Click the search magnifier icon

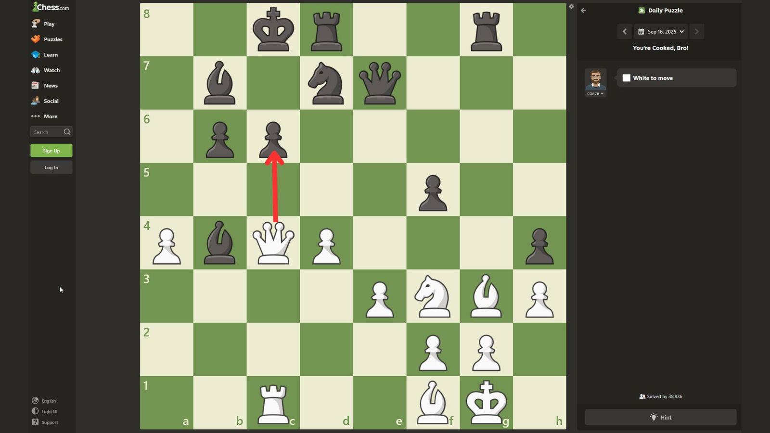67,132
